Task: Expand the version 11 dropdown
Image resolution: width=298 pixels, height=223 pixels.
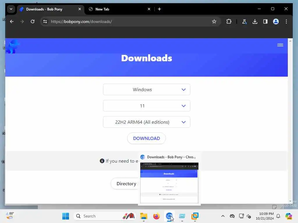Action: [147, 106]
